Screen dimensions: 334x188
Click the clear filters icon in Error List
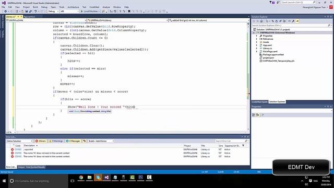(x=85, y=141)
